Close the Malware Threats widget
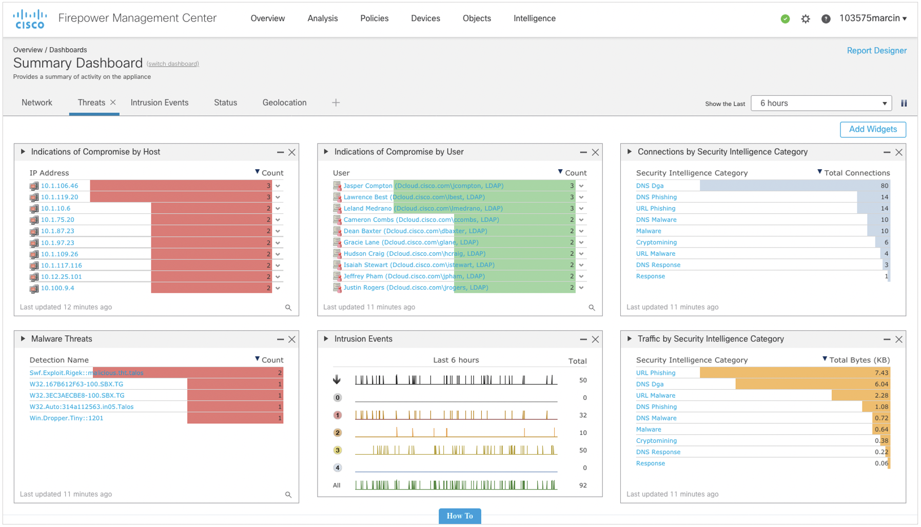Screen dimensions: 921x527 292,339
